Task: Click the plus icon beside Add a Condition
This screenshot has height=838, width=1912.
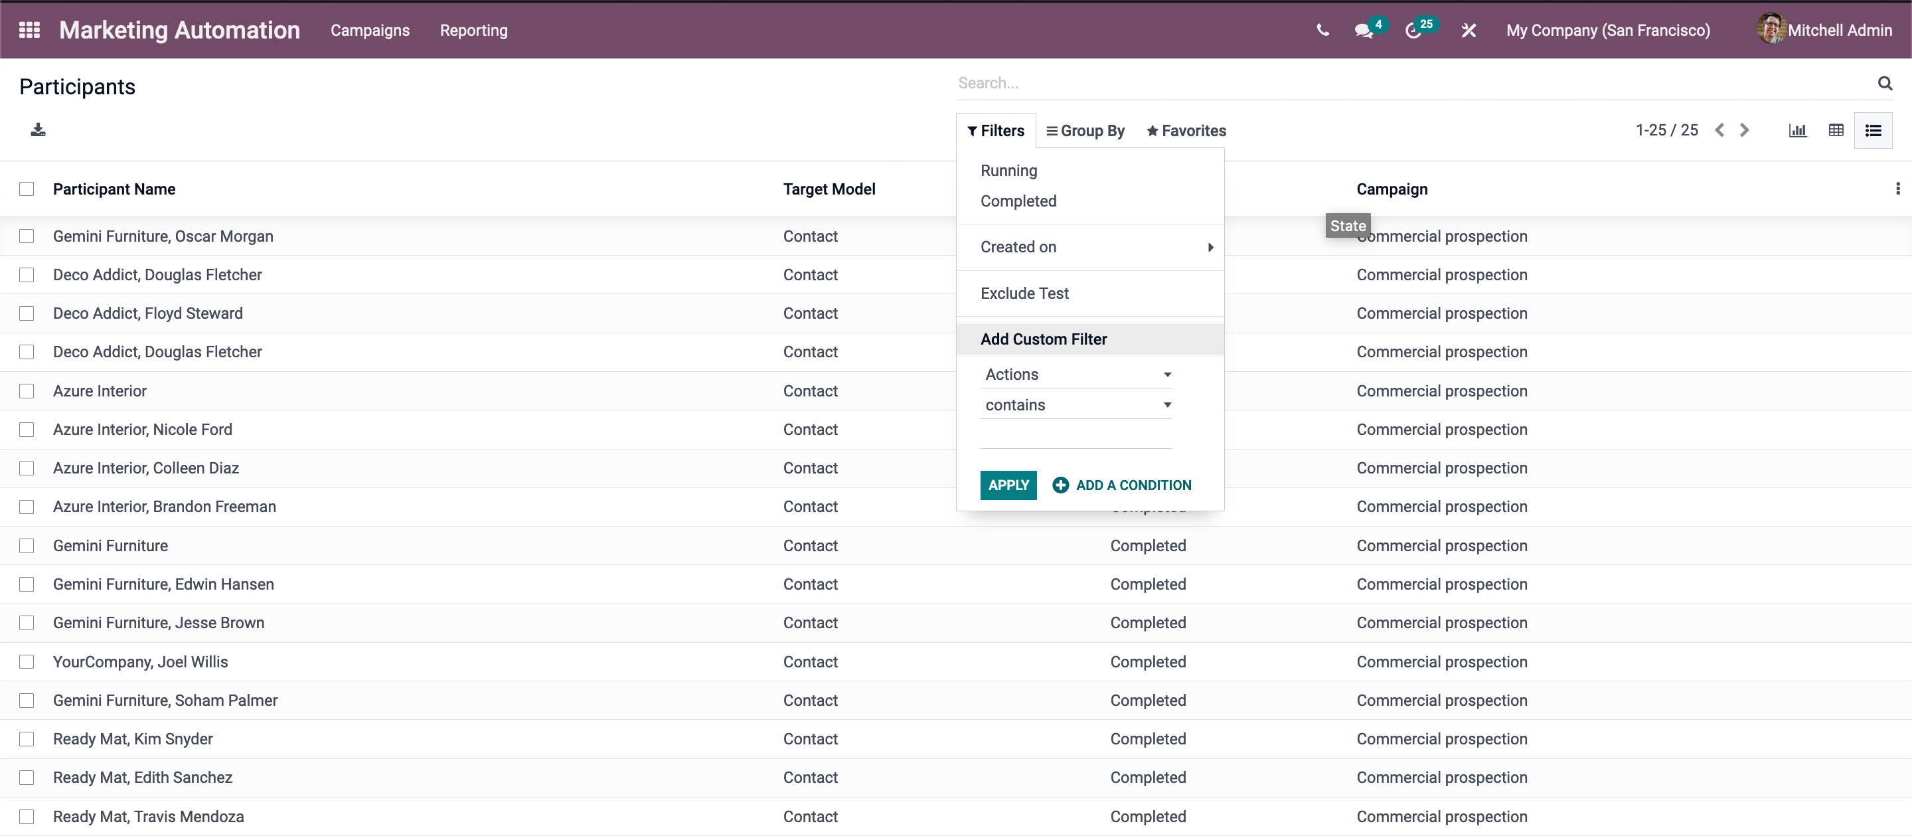Action: coord(1061,485)
